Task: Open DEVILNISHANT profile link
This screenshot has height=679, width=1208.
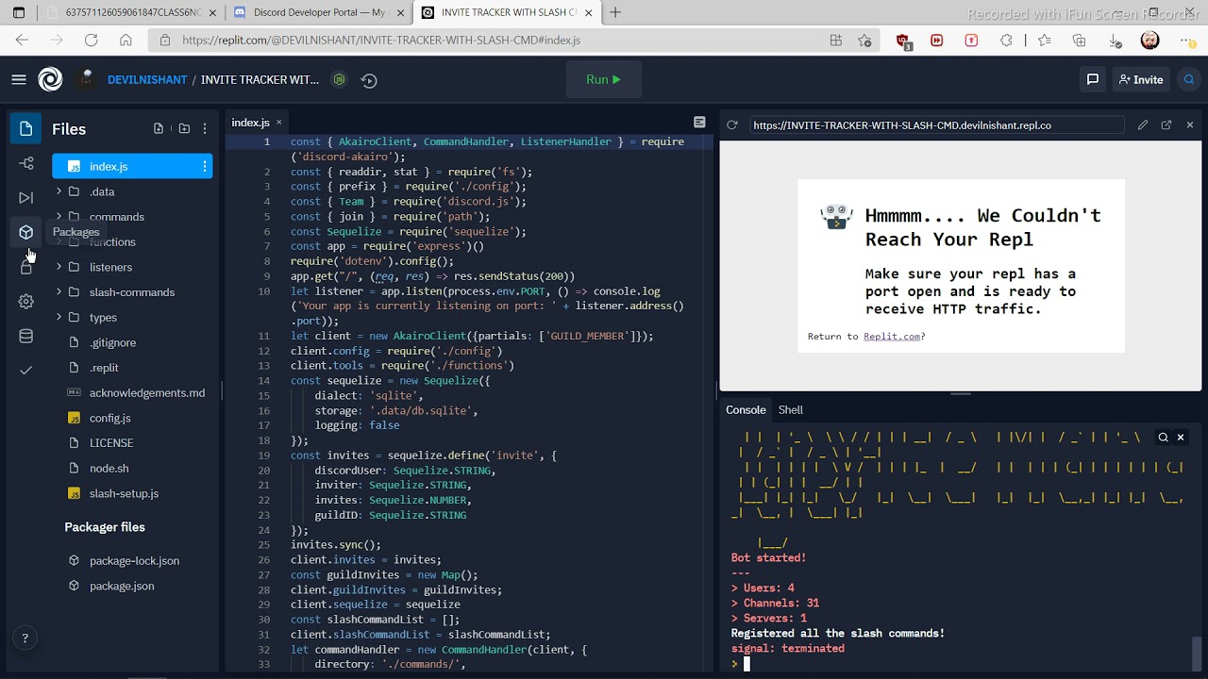Action: tap(147, 80)
